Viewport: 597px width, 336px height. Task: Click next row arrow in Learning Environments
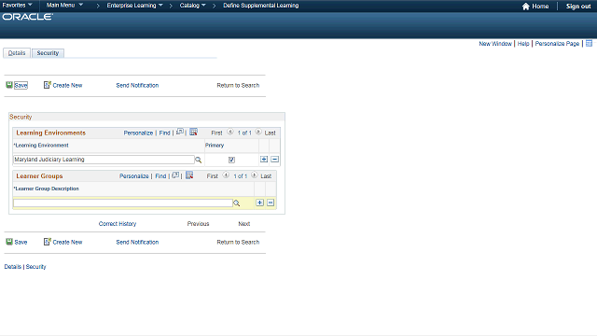click(x=258, y=132)
